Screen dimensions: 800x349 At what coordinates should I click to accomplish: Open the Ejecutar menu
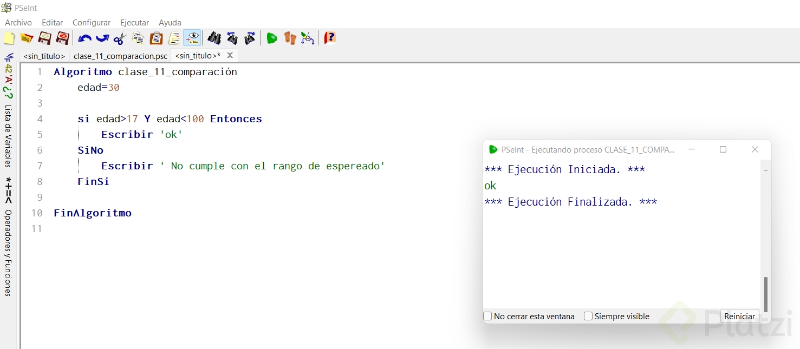tap(134, 23)
